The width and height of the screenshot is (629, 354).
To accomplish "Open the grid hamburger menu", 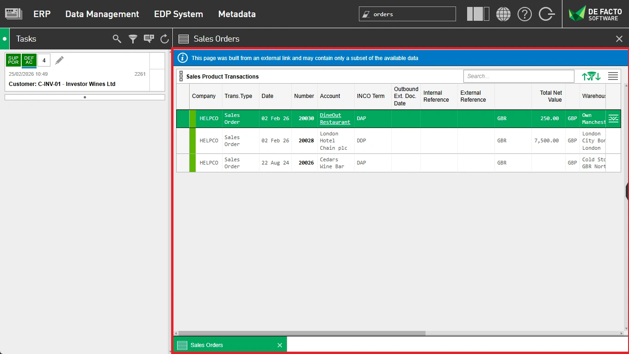I will click(613, 76).
